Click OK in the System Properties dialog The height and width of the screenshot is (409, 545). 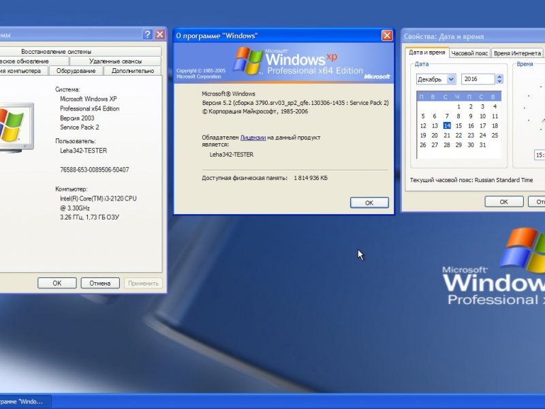coord(57,283)
